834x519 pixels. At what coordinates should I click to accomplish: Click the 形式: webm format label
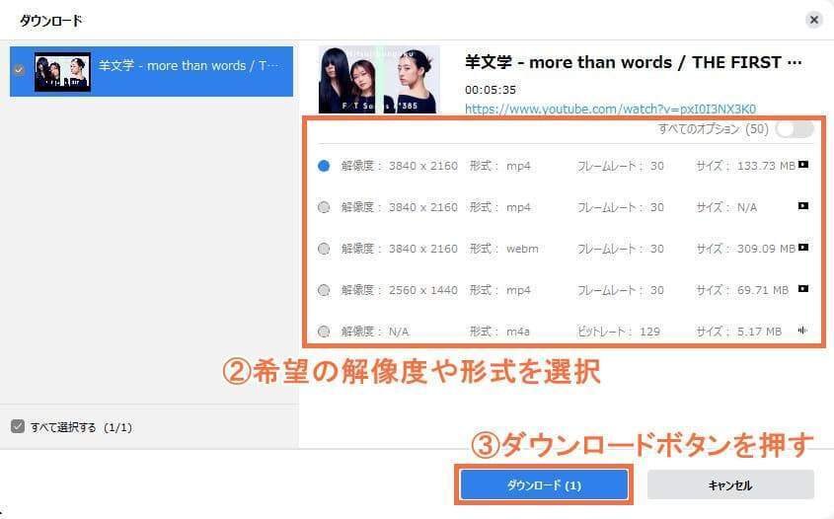[503, 249]
